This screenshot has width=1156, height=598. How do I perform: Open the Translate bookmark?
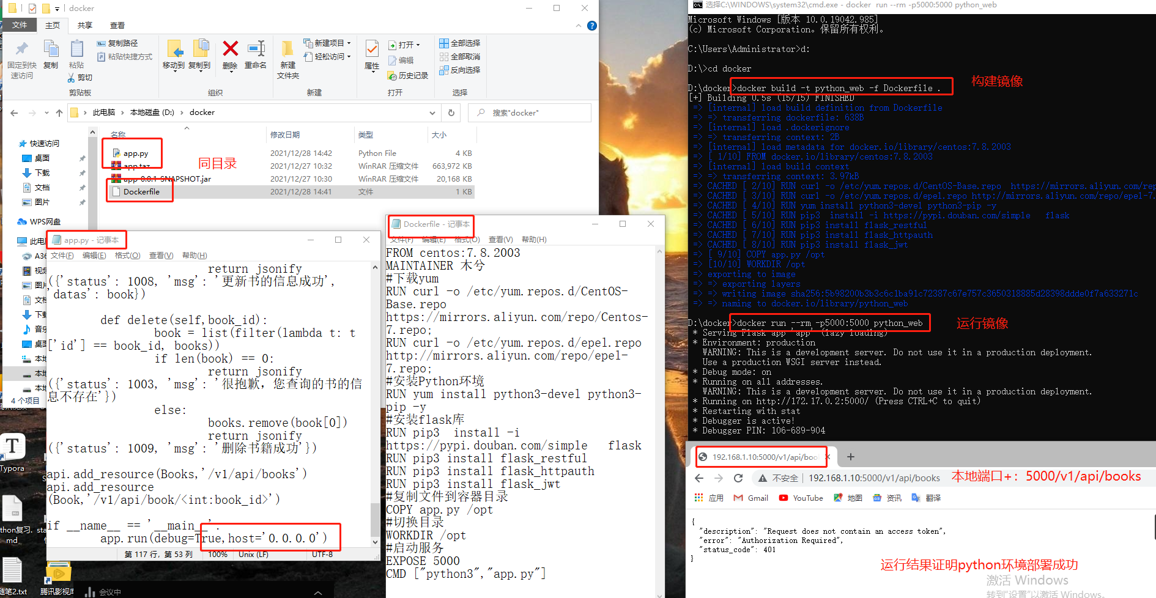pyautogui.click(x=926, y=498)
